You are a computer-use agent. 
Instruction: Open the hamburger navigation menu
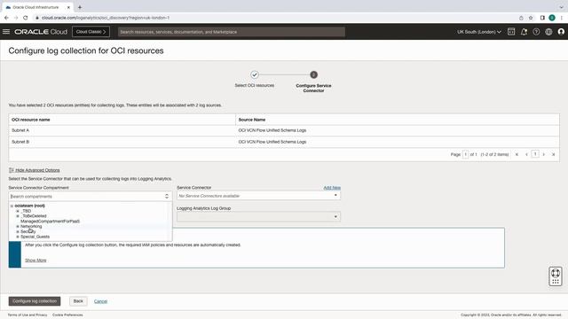[x=6, y=32]
